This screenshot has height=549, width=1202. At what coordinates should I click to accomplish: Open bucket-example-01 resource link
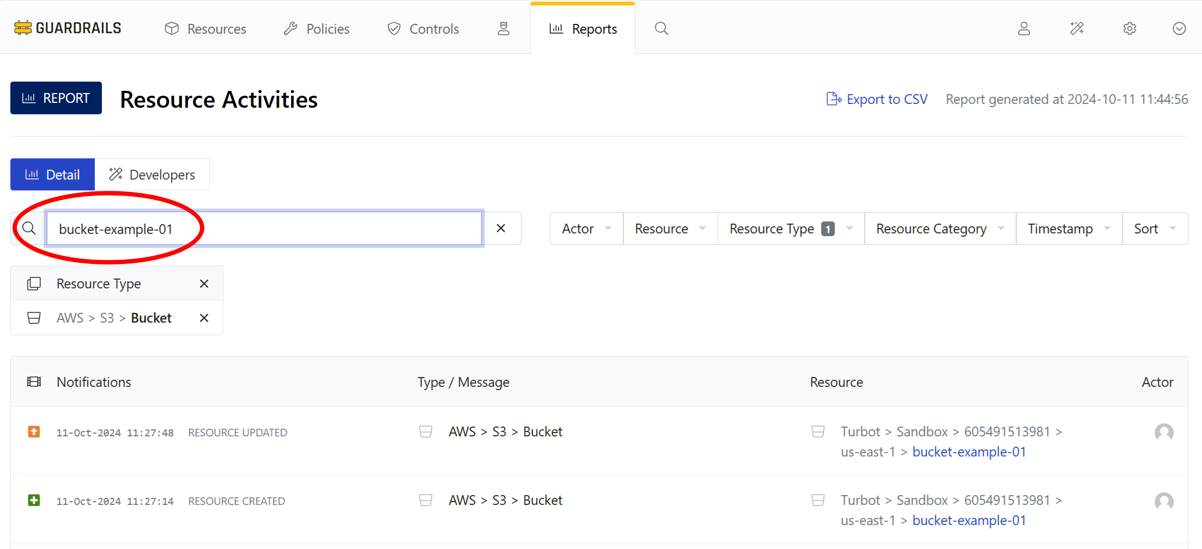coord(969,451)
